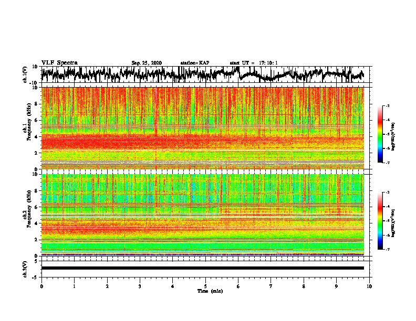Click time axis tick label "3"
The image size is (416, 321).
pos(140,286)
